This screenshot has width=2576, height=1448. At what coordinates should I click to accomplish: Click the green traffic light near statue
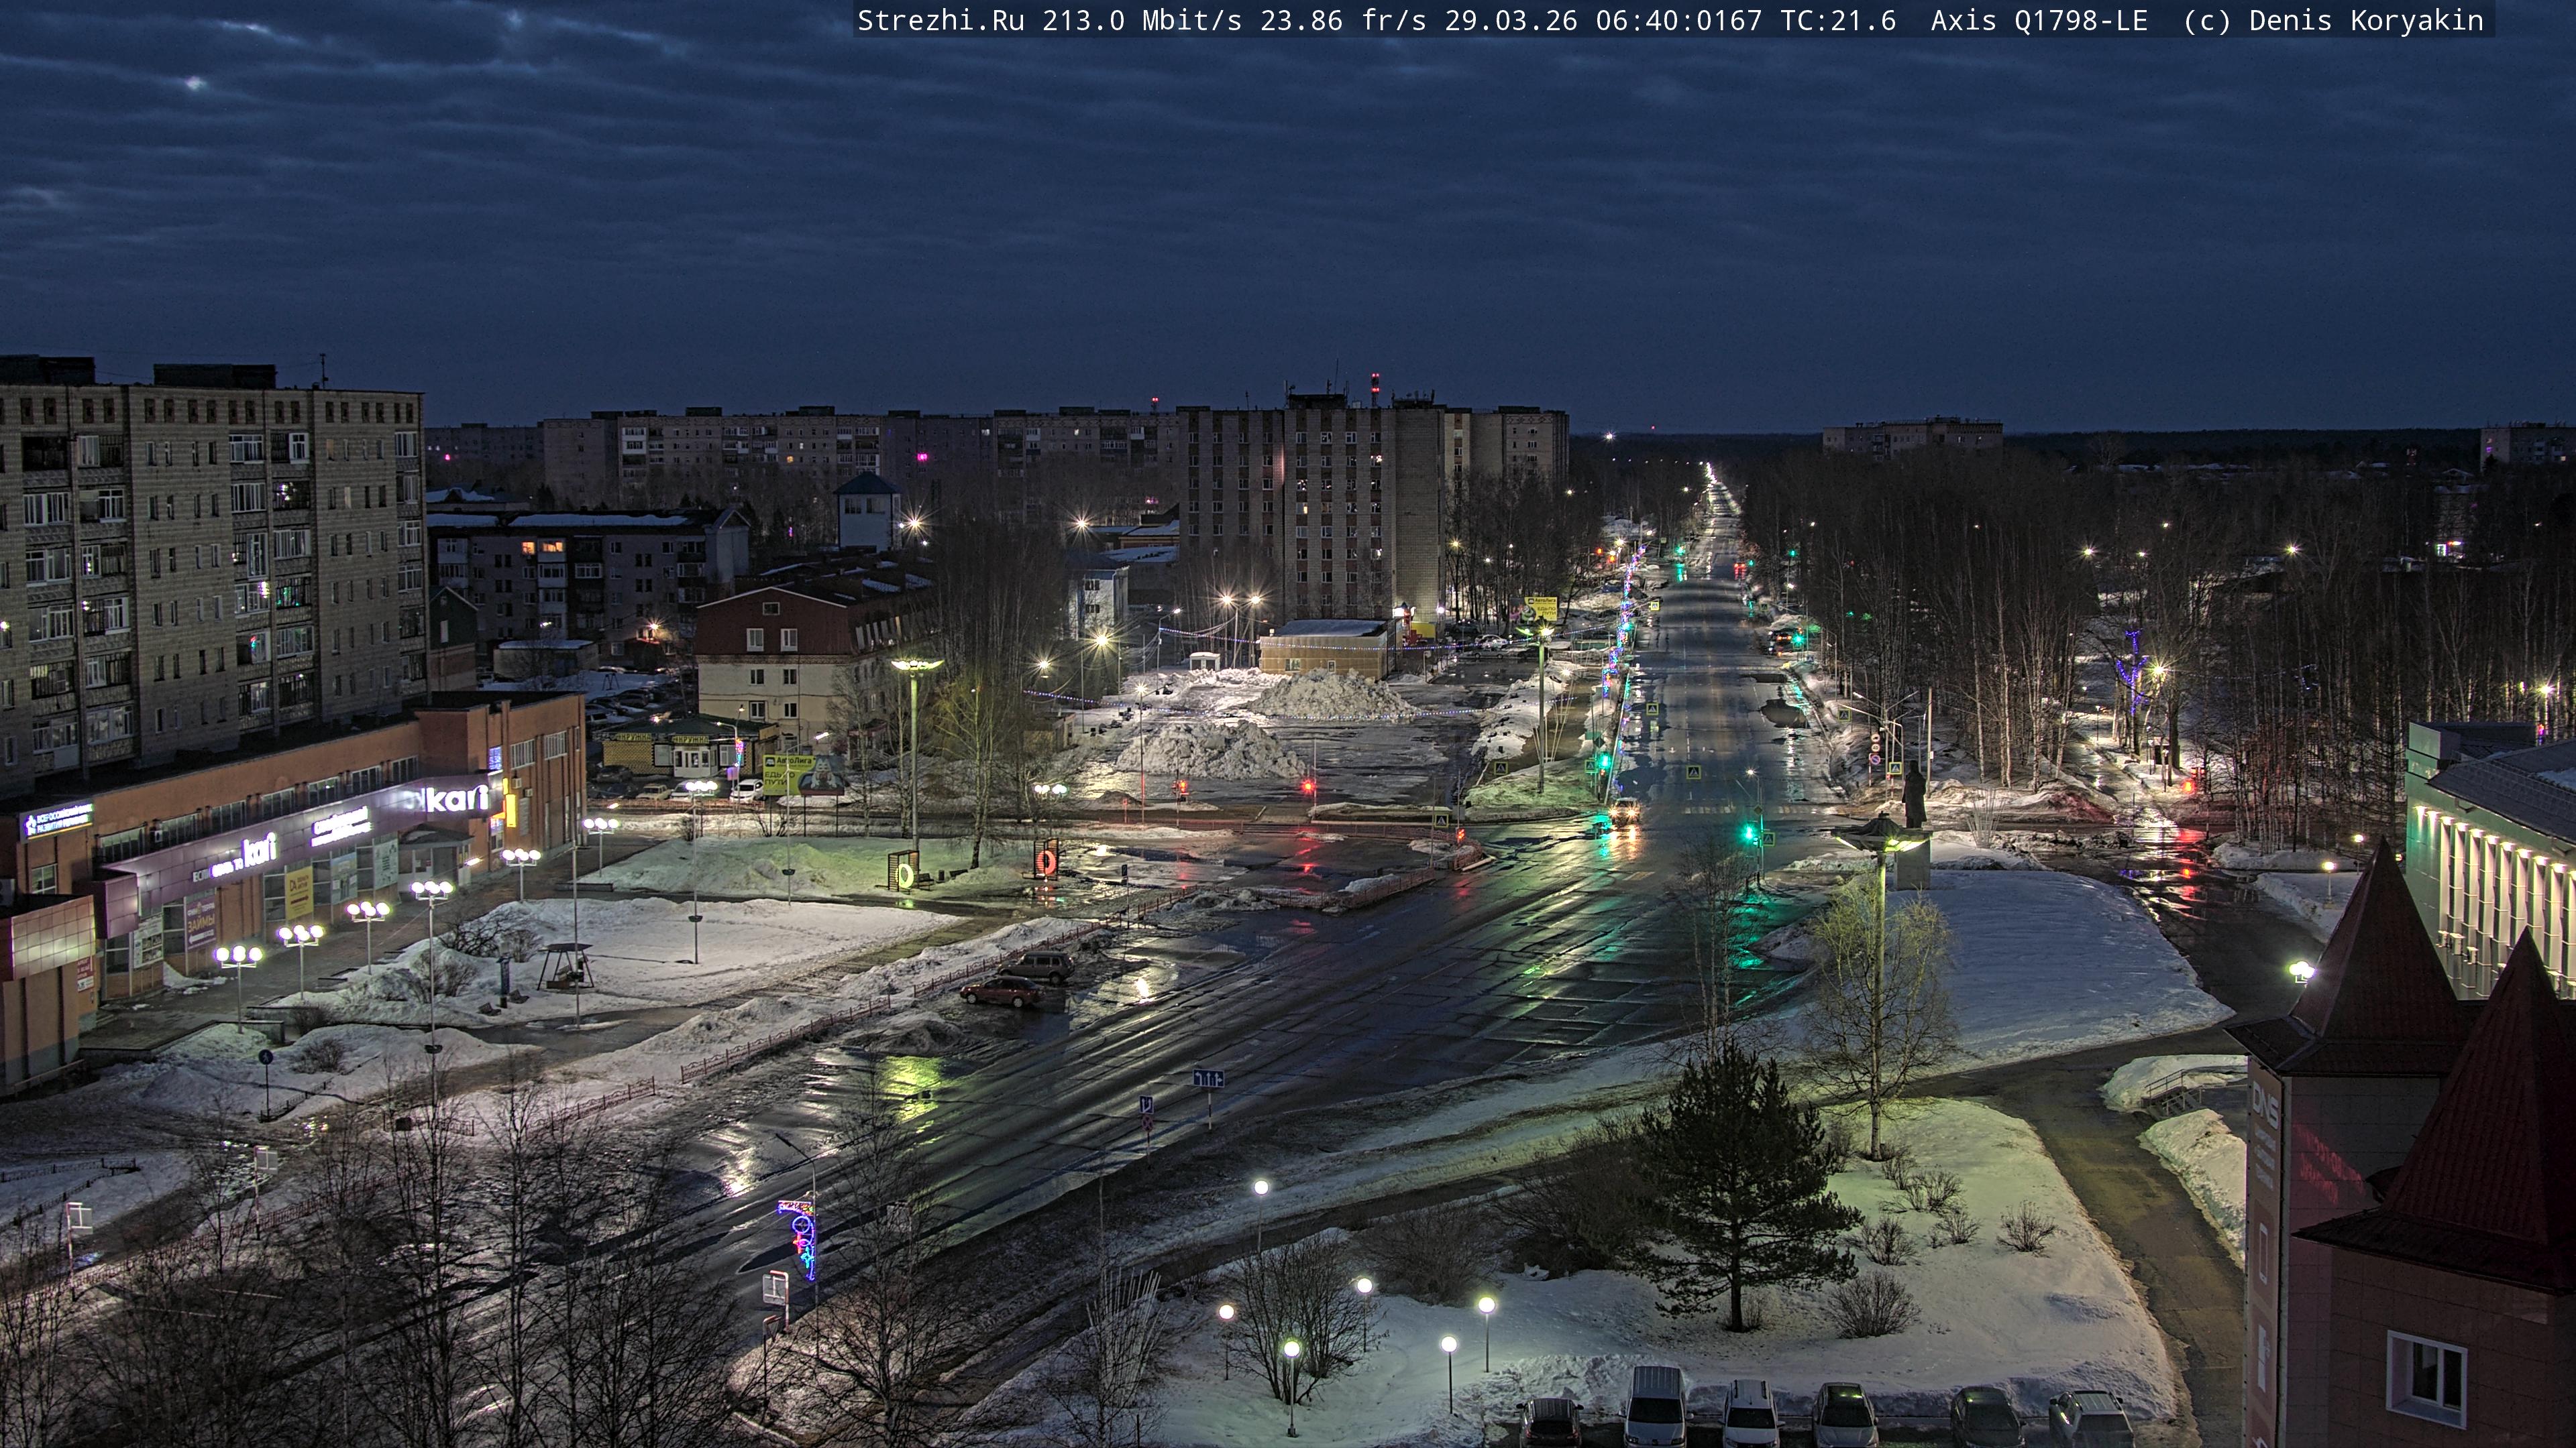tap(1749, 833)
